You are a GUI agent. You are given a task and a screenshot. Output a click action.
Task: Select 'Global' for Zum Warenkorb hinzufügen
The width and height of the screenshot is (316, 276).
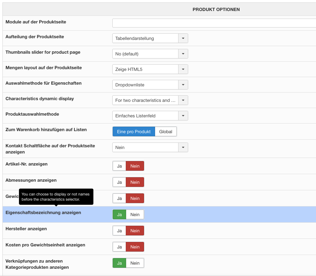[x=166, y=131]
